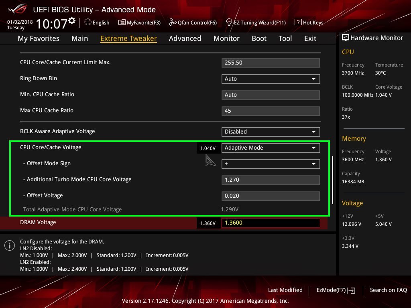Viewport: 411px width, 308px height.
Task: Open the Monitor tab
Action: (226, 38)
